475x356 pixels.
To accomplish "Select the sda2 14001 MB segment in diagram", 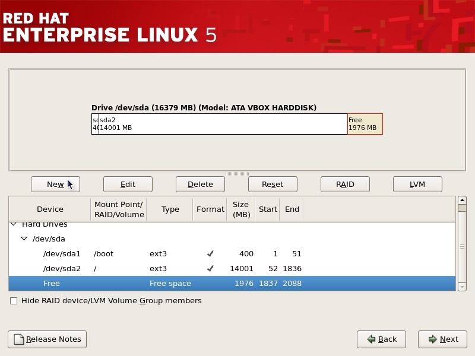I will (223, 124).
